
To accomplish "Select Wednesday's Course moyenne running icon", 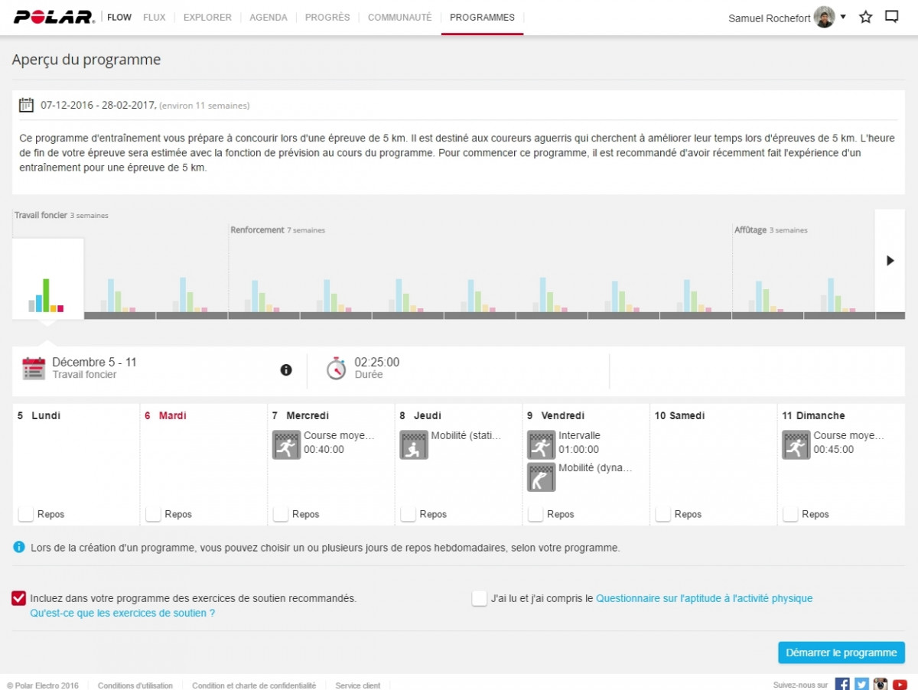I will (286, 444).
